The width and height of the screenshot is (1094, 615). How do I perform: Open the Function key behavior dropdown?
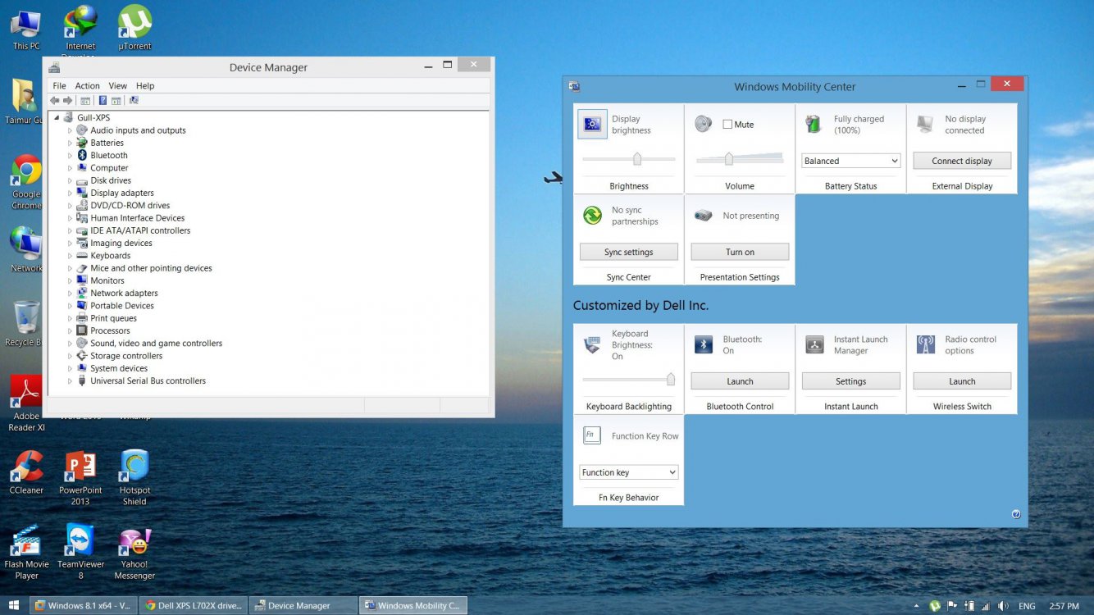coord(628,471)
